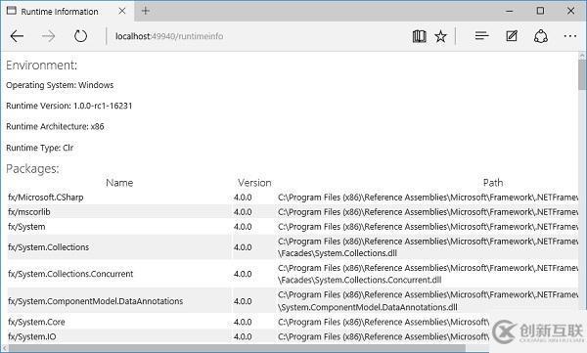Open Reading view book icon

pyautogui.click(x=420, y=36)
